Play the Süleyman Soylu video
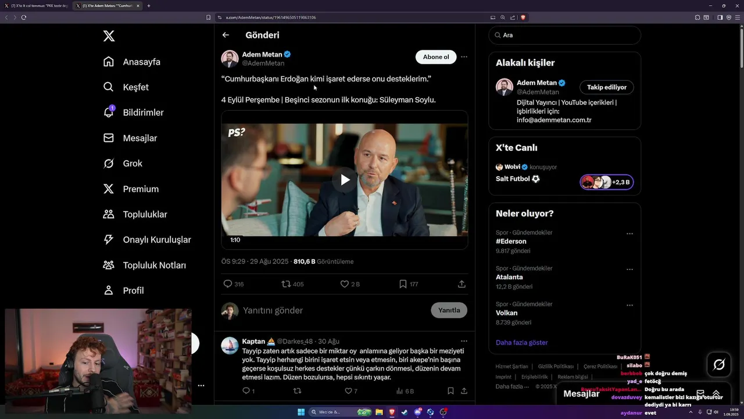744x419 pixels. [345, 180]
